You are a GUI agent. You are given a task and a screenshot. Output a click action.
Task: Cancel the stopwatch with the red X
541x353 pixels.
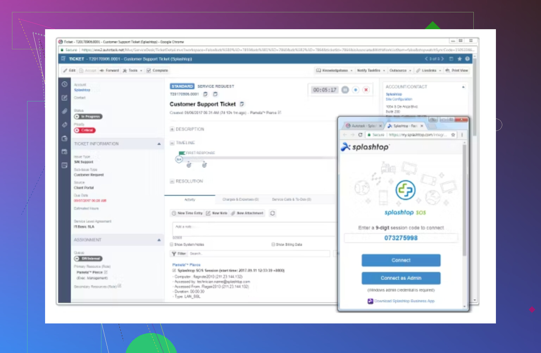pyautogui.click(x=366, y=90)
